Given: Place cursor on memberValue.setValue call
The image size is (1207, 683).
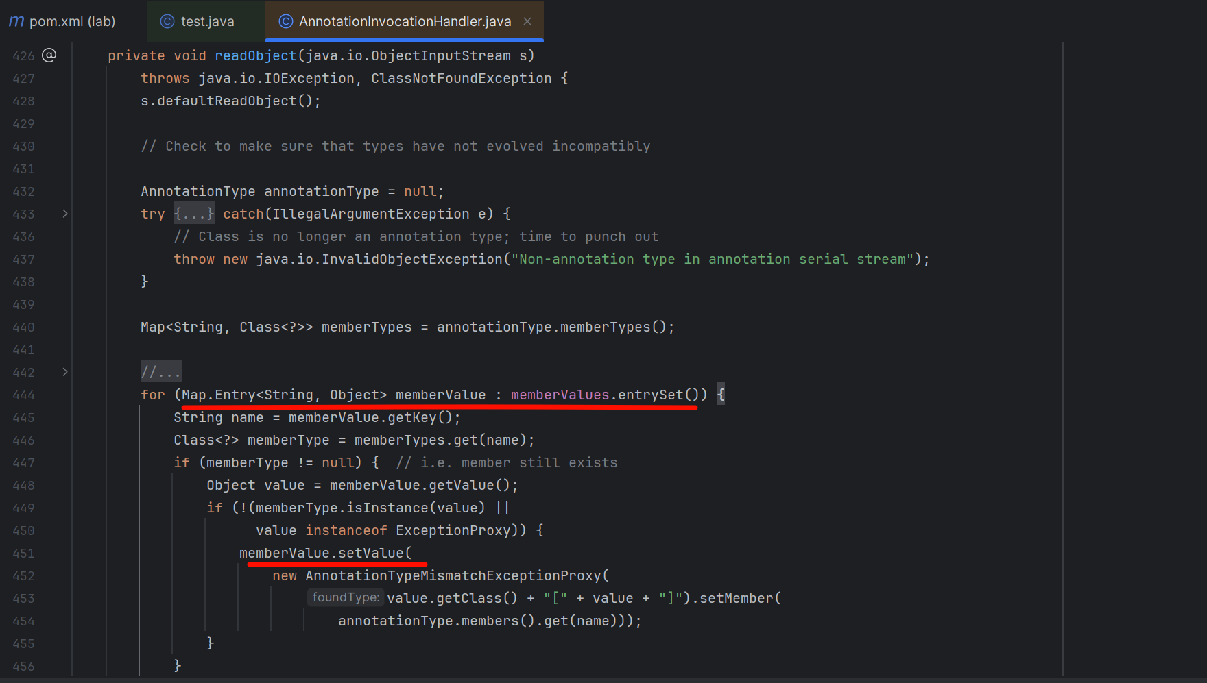Looking at the screenshot, I should (370, 553).
